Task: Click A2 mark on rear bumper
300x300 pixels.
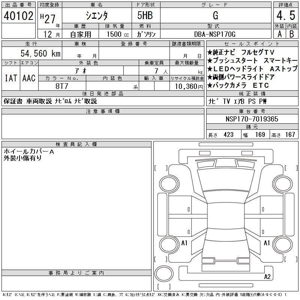Action: pos(267,277)
